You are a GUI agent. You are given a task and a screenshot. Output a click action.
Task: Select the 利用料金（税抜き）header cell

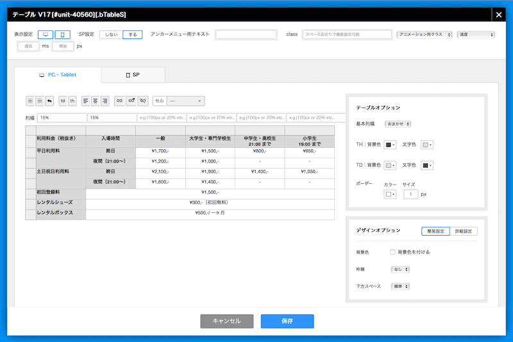coord(61,141)
